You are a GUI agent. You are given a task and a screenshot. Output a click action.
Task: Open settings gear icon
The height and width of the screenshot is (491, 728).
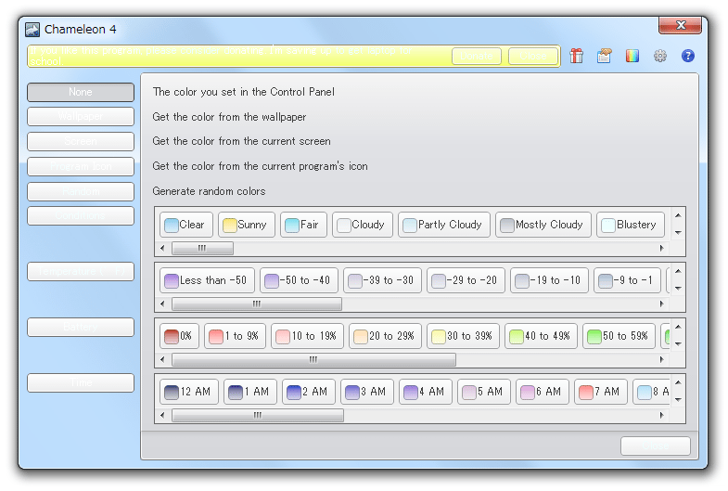pyautogui.click(x=659, y=56)
